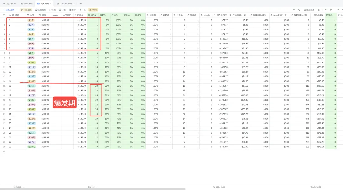Open the 7 填色 color fill settings

click(93, 10)
